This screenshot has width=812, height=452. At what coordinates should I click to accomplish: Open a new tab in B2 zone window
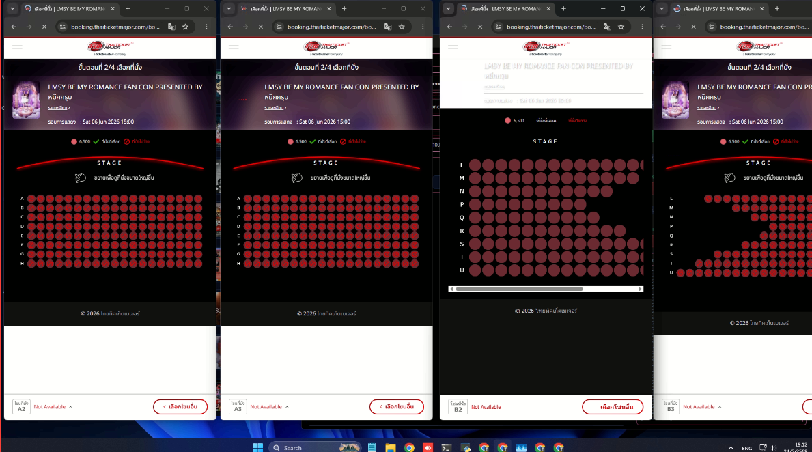(x=564, y=9)
